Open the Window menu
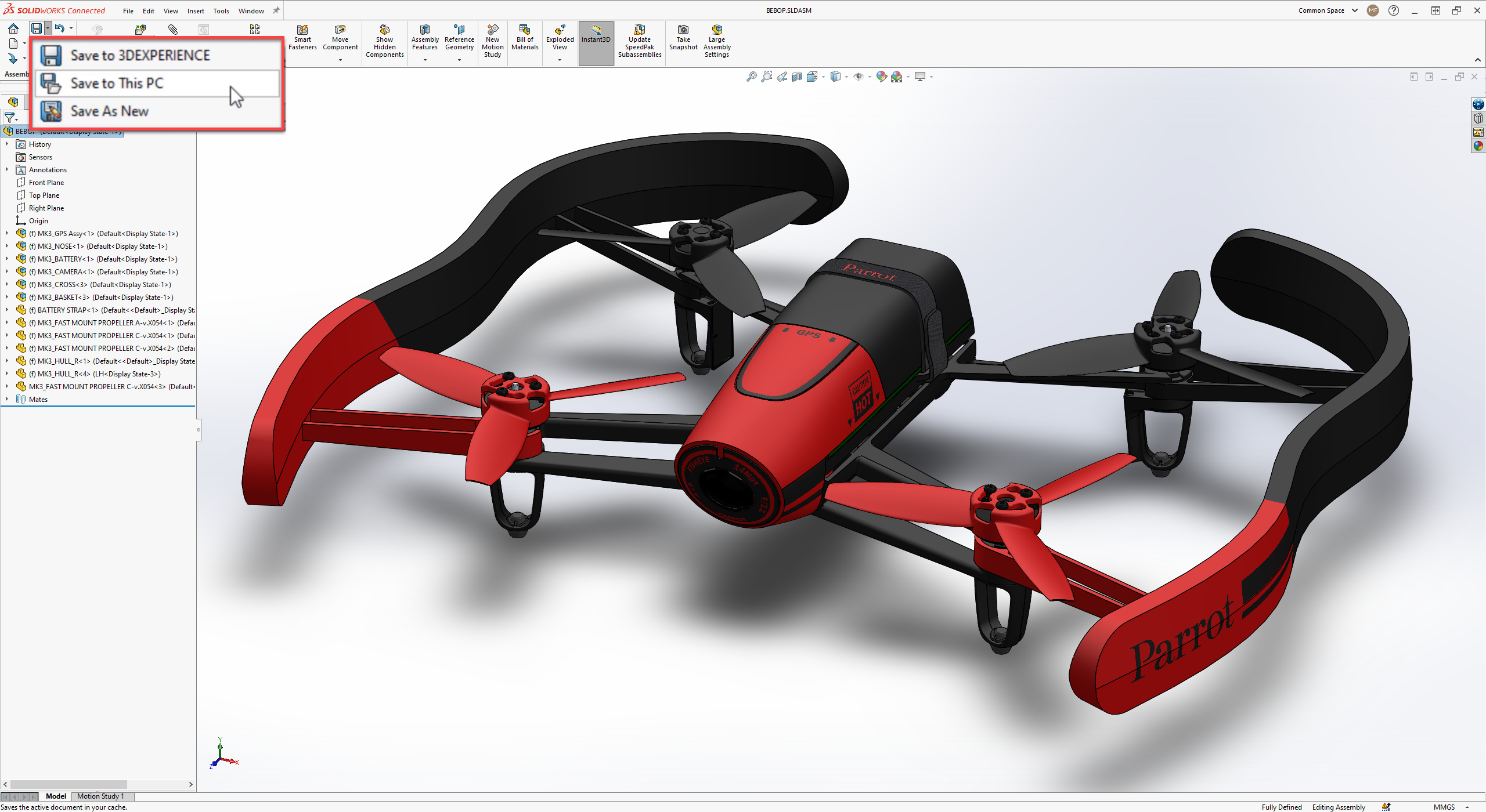 click(251, 11)
